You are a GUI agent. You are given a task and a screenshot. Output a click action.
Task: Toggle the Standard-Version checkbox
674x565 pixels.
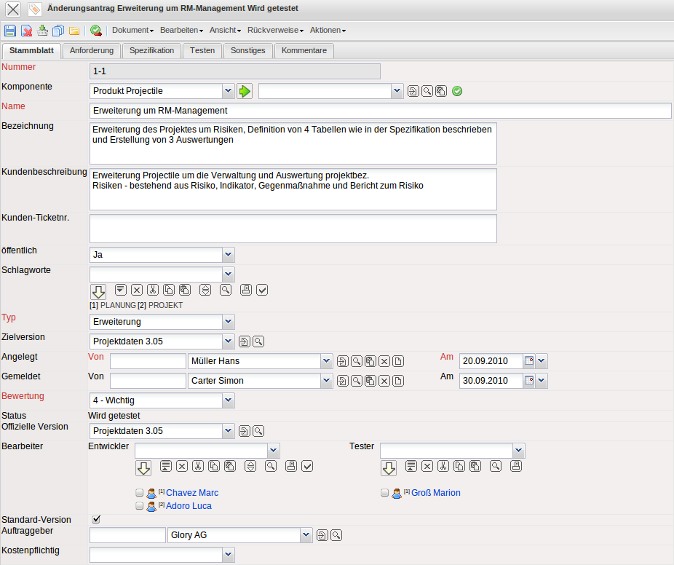pyautogui.click(x=95, y=519)
